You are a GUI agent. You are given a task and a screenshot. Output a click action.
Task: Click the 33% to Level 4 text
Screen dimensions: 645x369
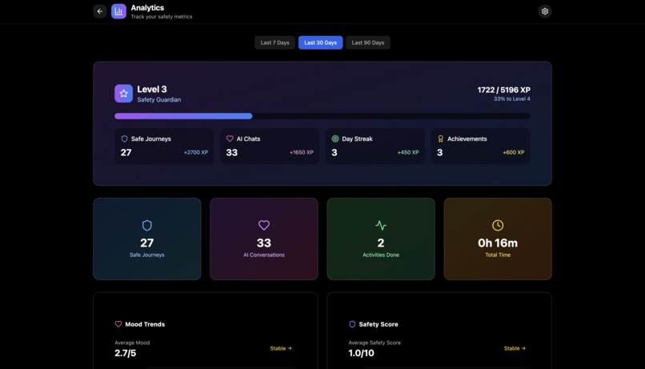tap(511, 99)
